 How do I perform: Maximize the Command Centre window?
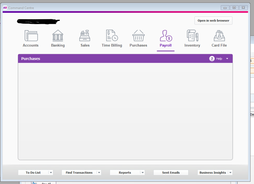pos(234,8)
